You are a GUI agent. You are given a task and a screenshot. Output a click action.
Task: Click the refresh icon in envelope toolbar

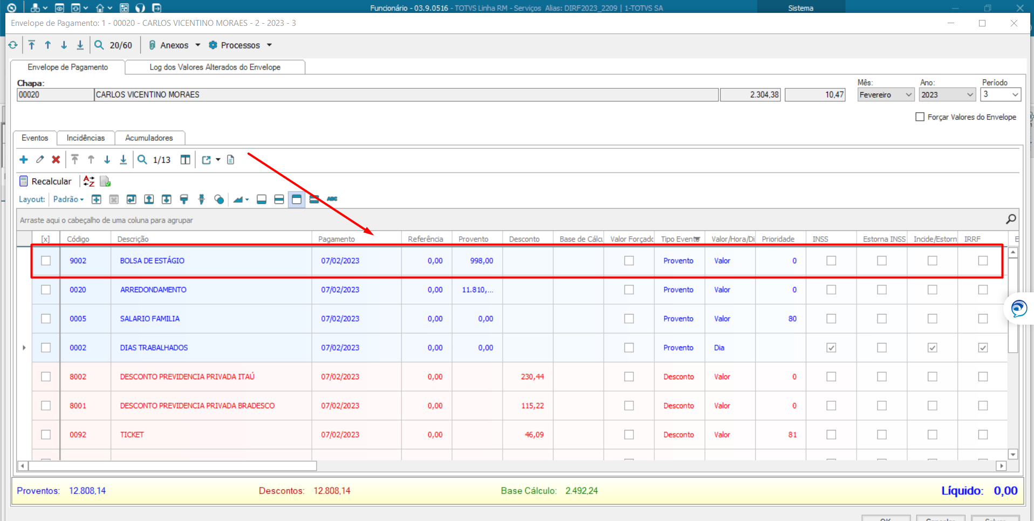[13, 45]
